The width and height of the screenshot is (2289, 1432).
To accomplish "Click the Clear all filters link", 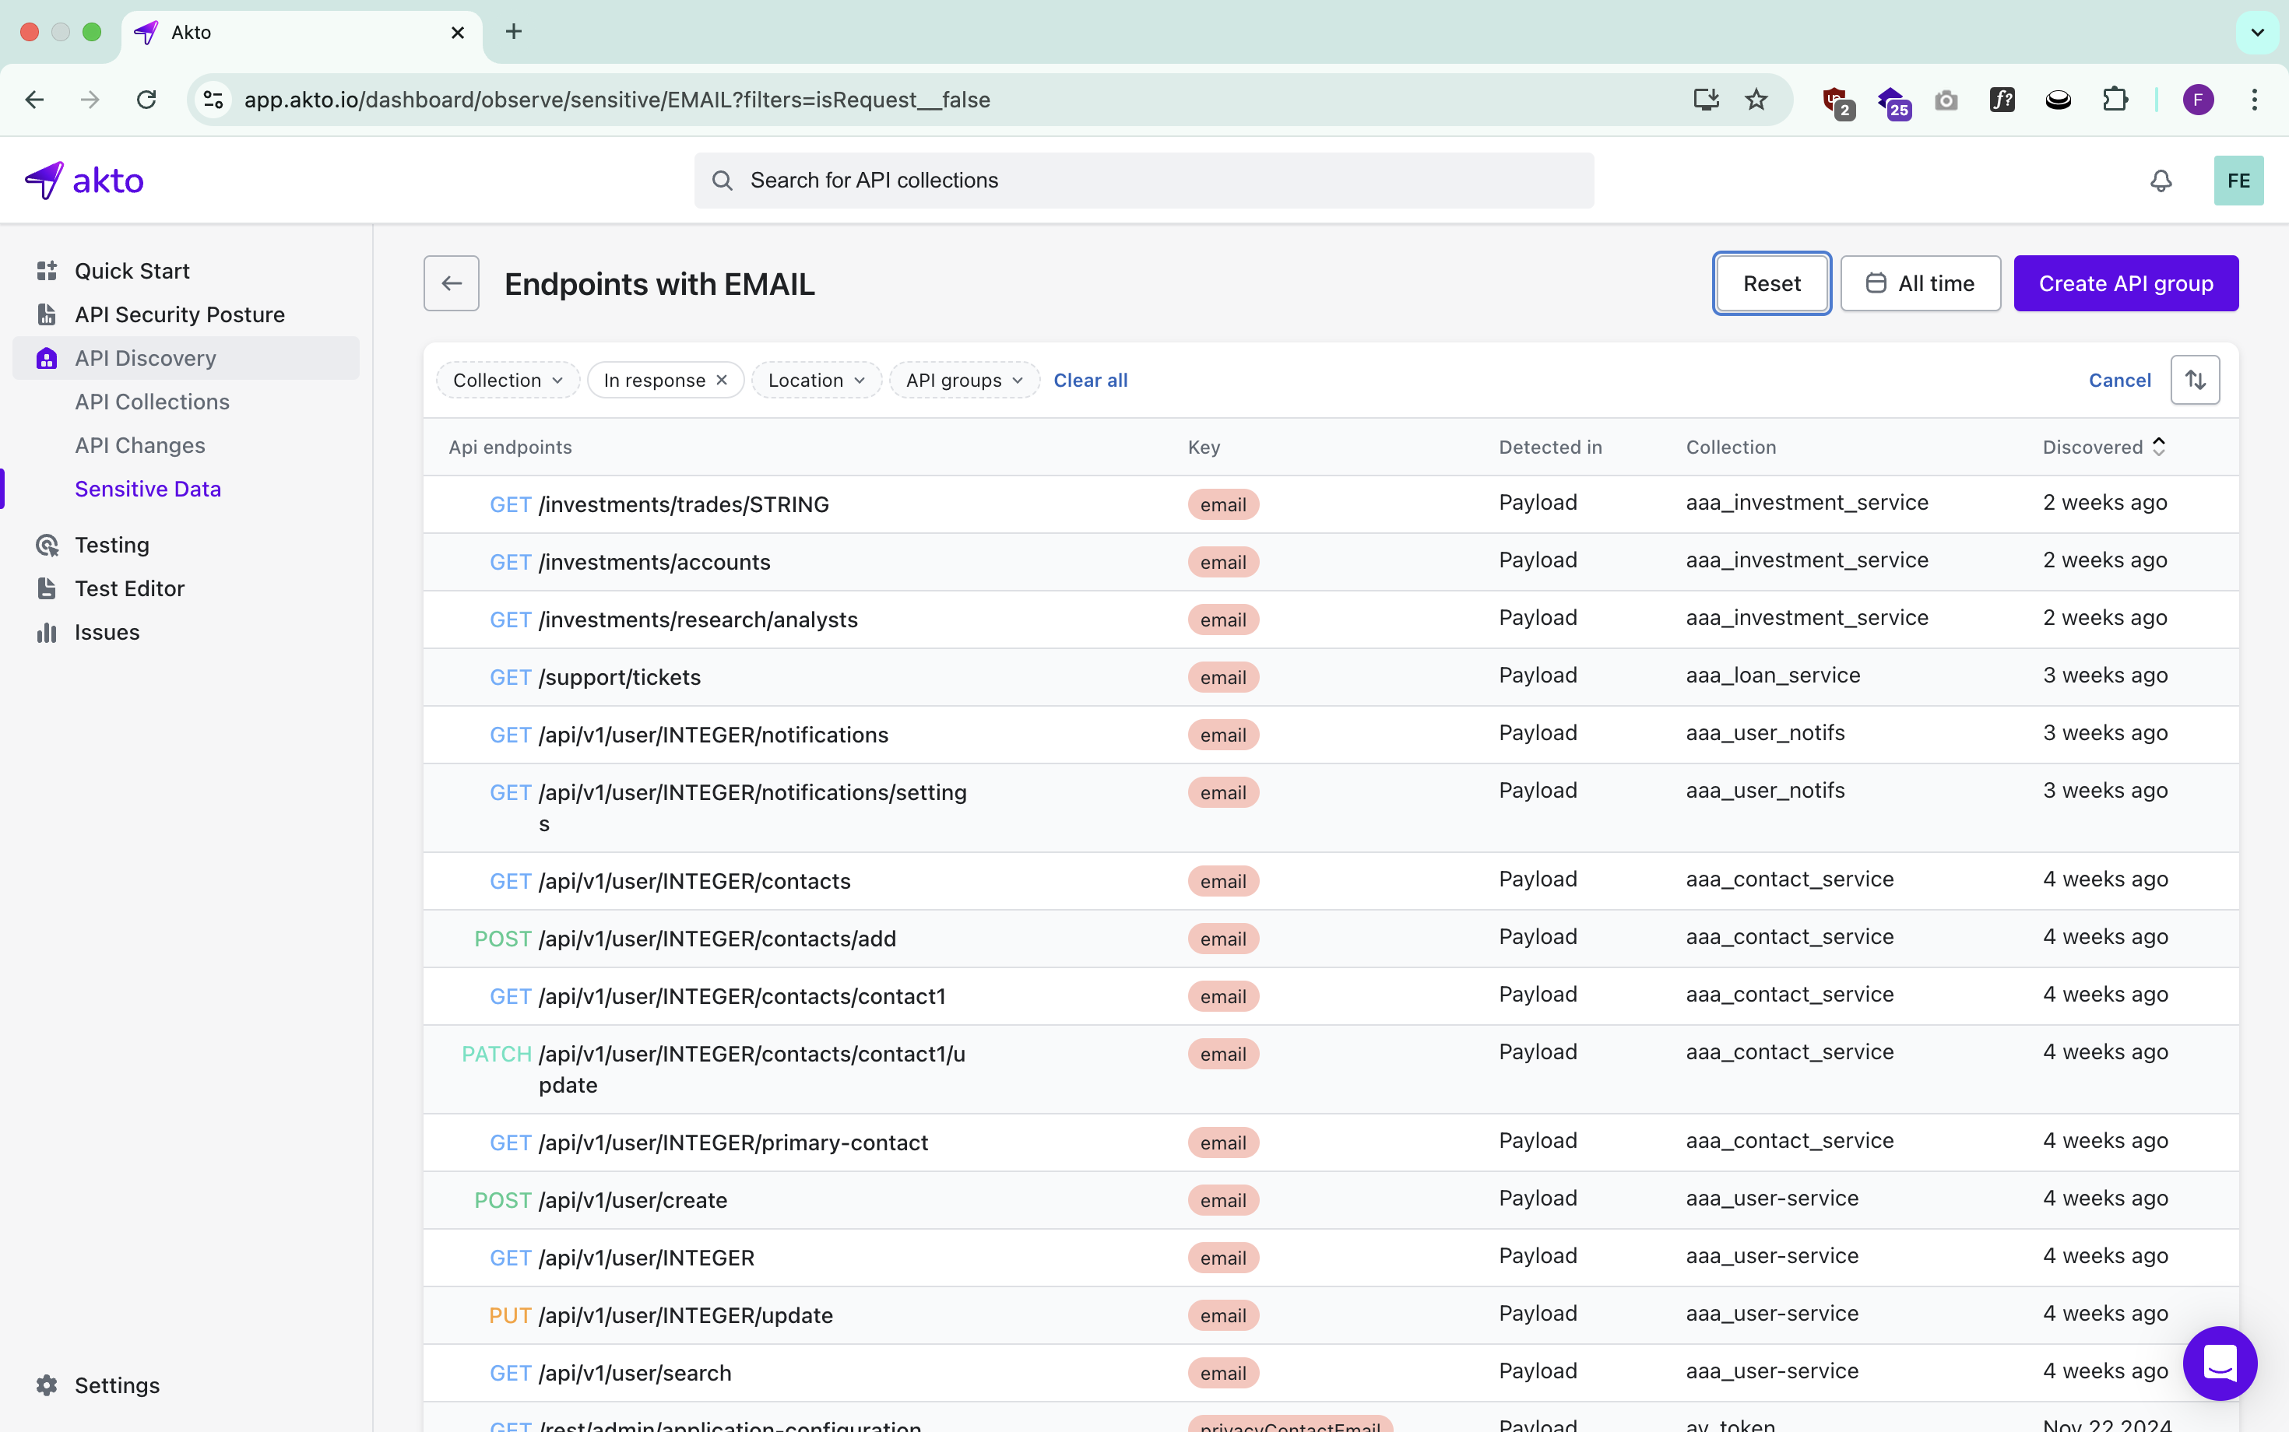I will click(1089, 380).
